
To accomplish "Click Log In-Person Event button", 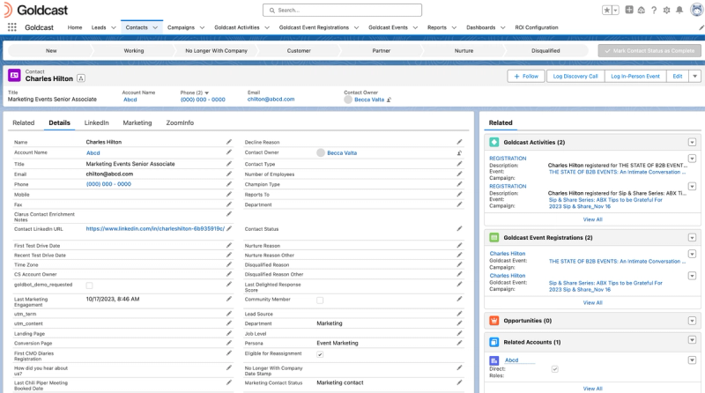I will [x=635, y=77].
